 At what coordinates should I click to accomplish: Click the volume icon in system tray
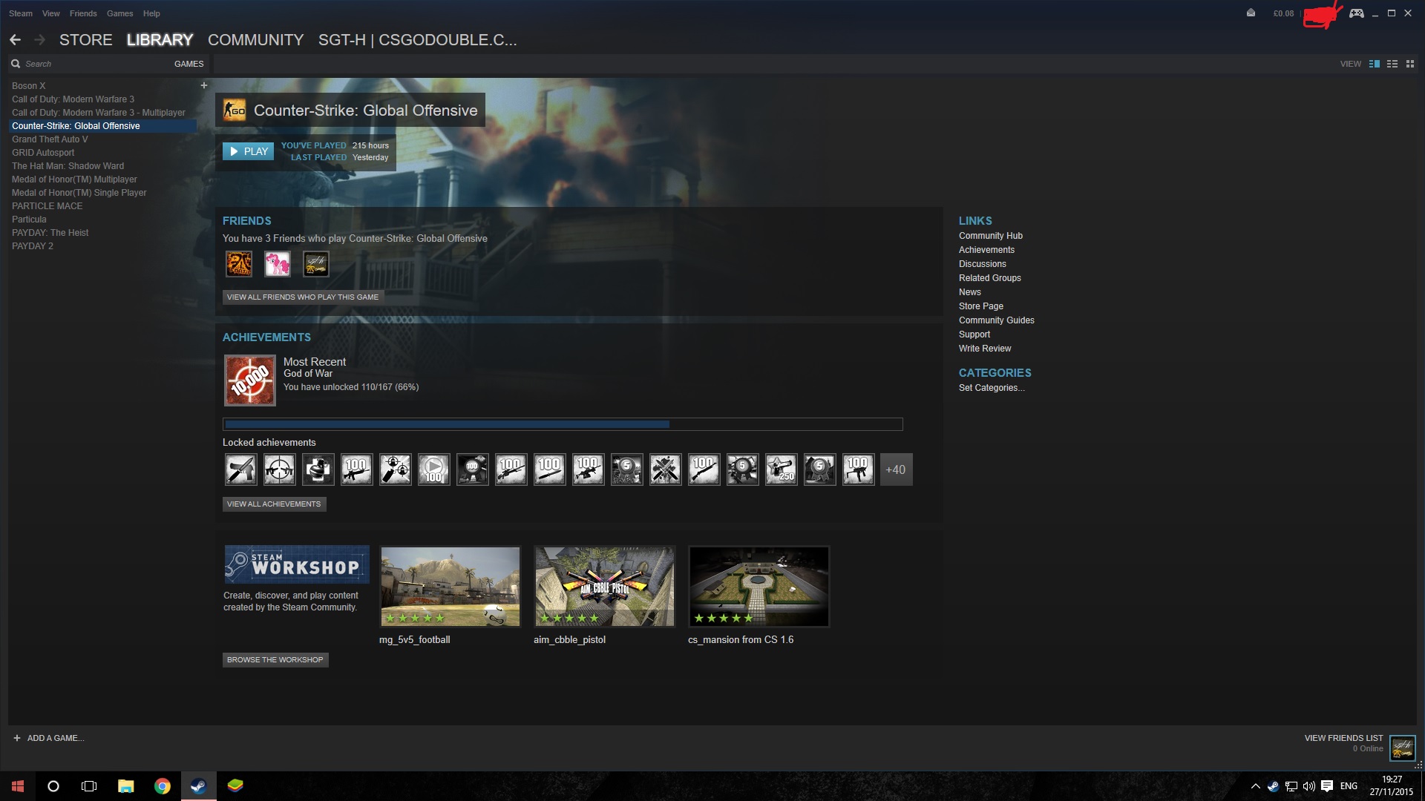1308,786
